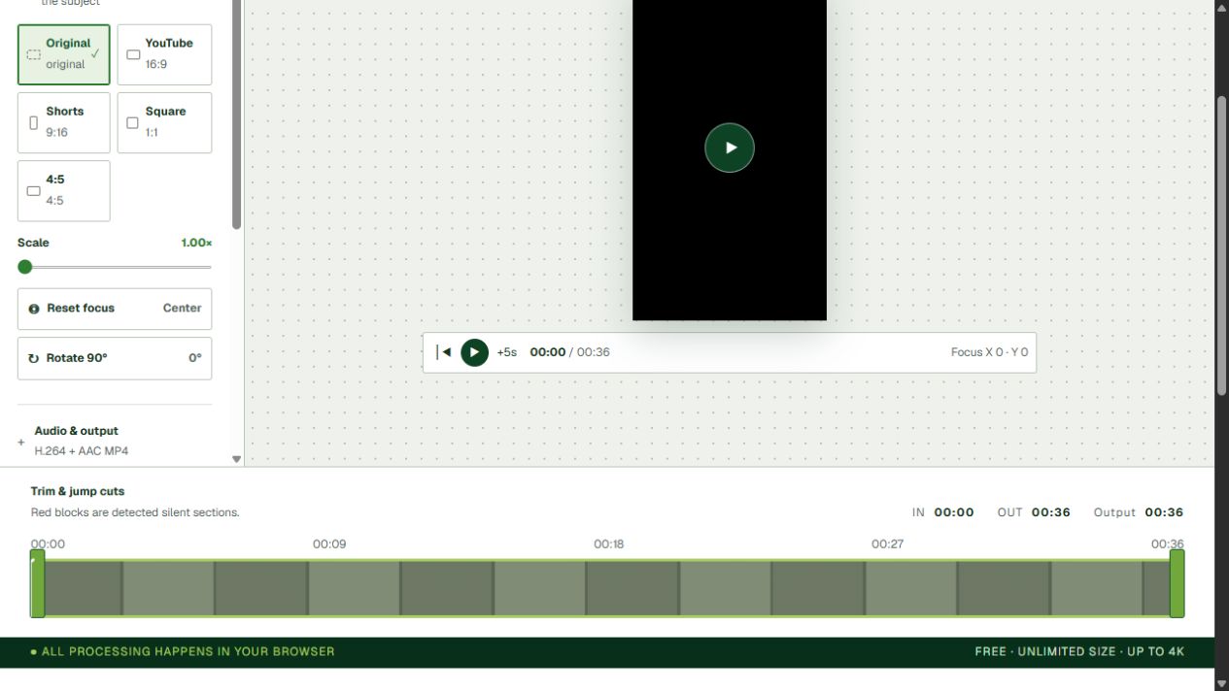Jump to start of the video
The image size is (1229, 691).
pyautogui.click(x=443, y=352)
